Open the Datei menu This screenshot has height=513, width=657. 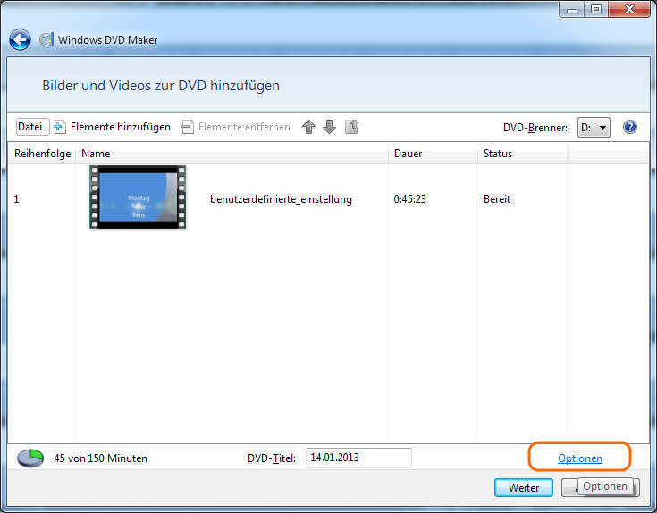click(x=31, y=127)
